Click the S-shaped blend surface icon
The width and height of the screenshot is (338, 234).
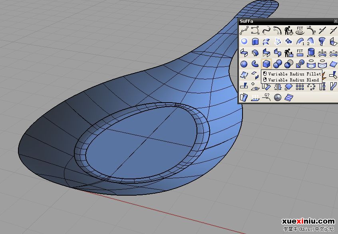coord(244,53)
